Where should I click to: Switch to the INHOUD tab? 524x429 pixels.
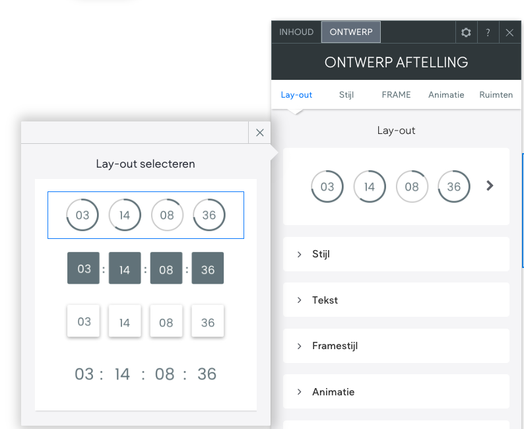click(x=296, y=32)
